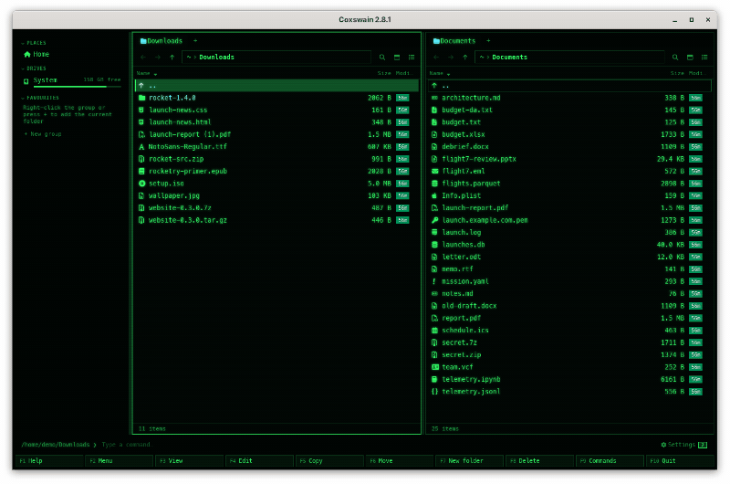This screenshot has width=730, height=484.
Task: Click the mission.yaml exclamation icon
Action: pyautogui.click(x=434, y=281)
